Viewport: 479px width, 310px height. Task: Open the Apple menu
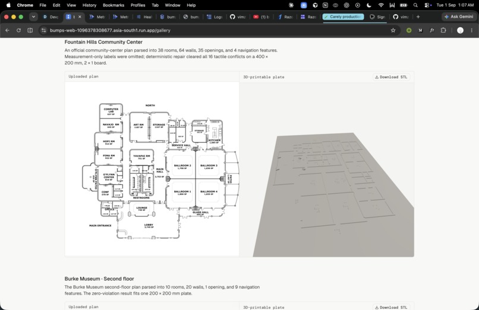[8, 5]
